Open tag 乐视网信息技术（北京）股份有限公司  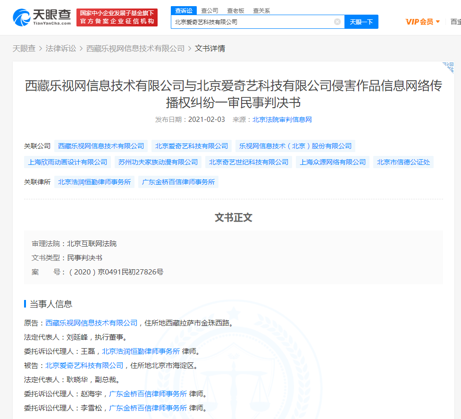pyautogui.click(x=295, y=146)
